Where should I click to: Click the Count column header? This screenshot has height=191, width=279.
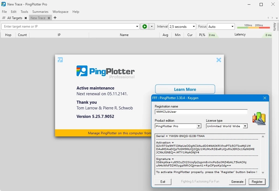tap(22, 35)
